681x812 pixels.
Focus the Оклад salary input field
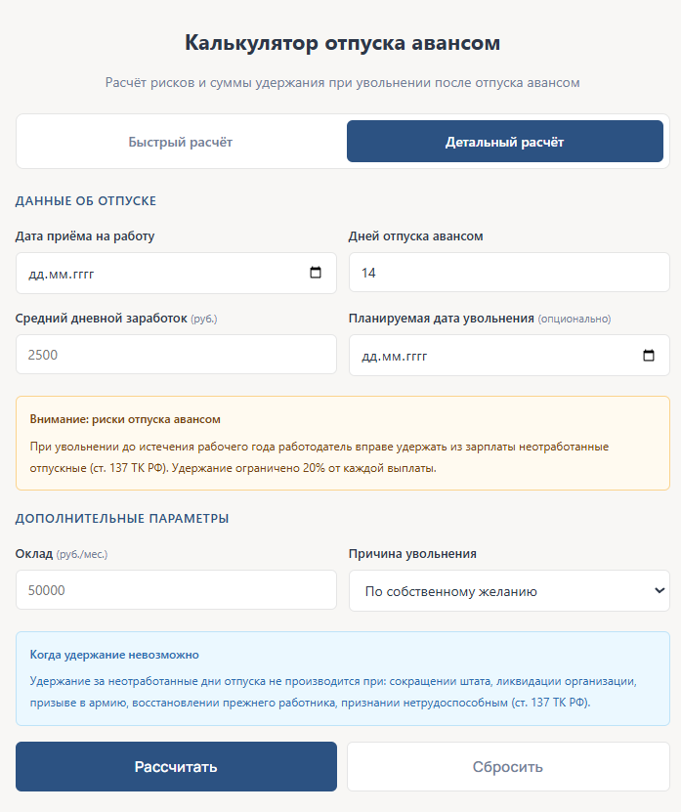(x=176, y=590)
